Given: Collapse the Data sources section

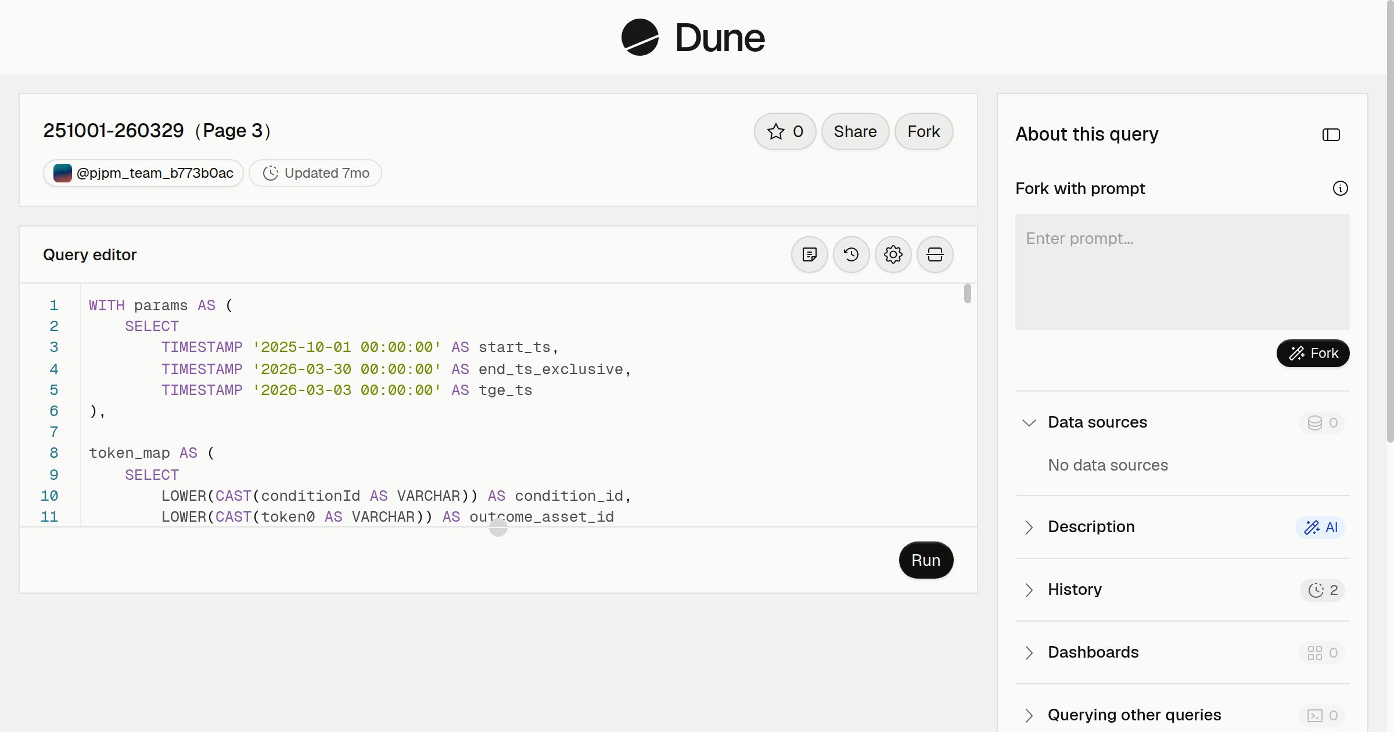Looking at the screenshot, I should (x=1029, y=422).
